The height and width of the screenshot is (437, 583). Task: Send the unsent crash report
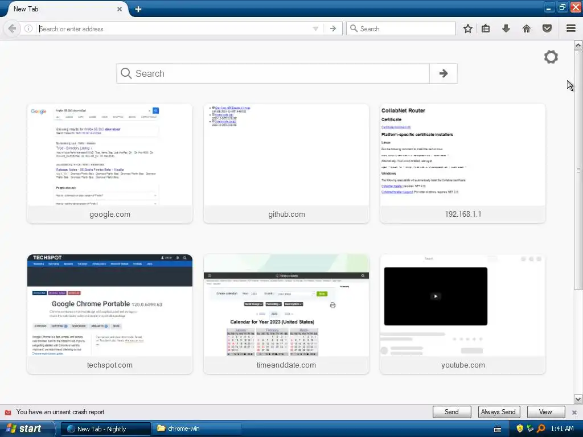click(x=451, y=412)
